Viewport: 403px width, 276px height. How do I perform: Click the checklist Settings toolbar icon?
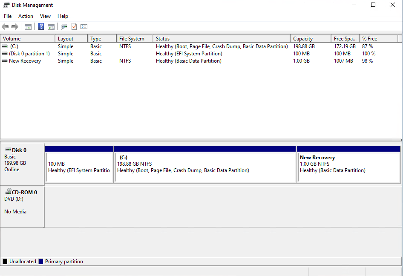84,26
